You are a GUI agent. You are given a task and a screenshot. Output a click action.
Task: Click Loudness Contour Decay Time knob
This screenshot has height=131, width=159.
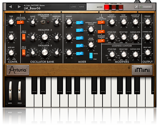tap(124, 55)
